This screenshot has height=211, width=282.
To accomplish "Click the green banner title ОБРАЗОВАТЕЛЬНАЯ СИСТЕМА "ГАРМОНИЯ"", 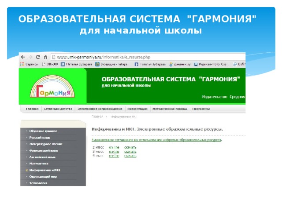I will pos(171,79).
